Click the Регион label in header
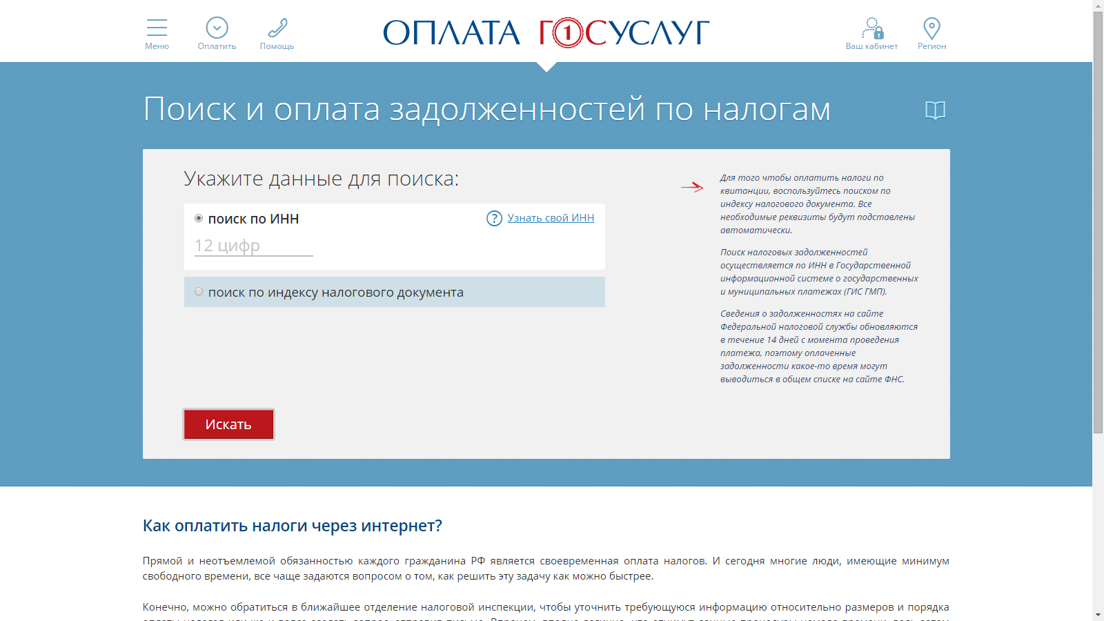 (x=931, y=46)
